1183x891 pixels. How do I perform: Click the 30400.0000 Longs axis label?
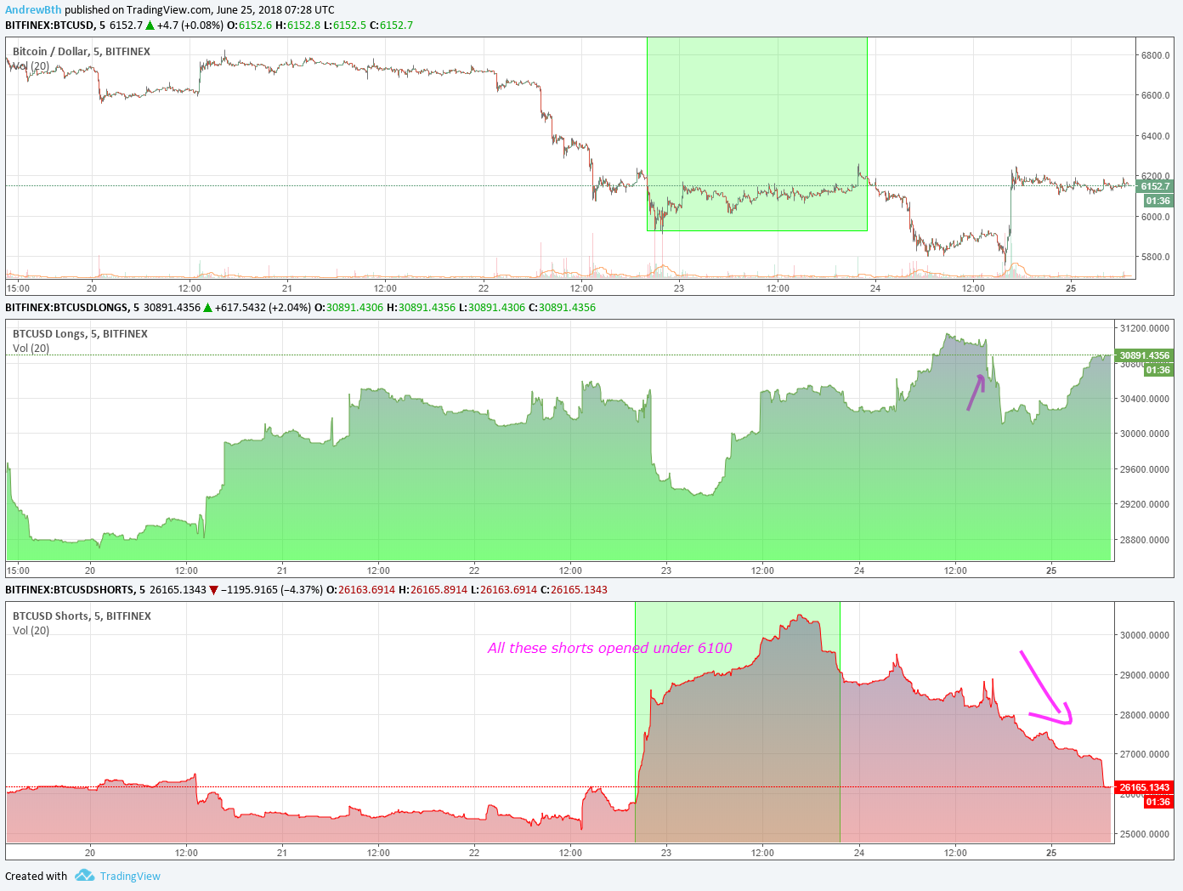(x=1145, y=399)
